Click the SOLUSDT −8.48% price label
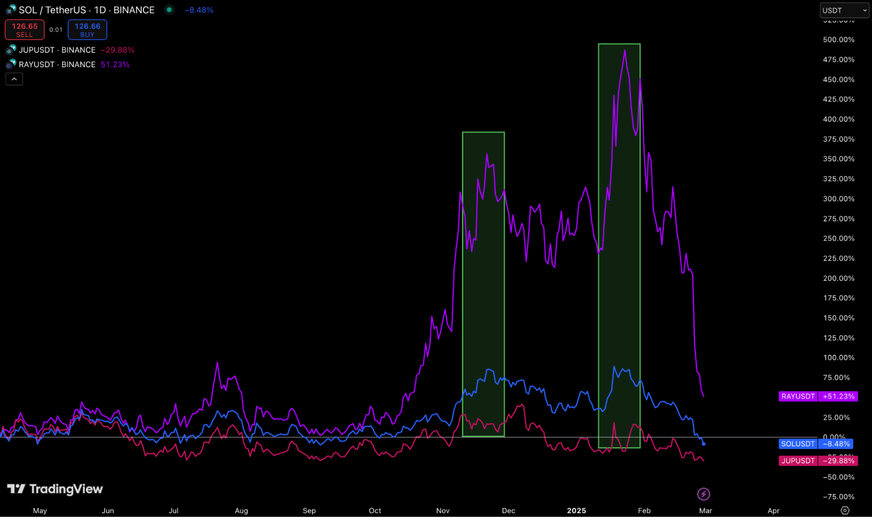The image size is (872, 517). coord(816,444)
